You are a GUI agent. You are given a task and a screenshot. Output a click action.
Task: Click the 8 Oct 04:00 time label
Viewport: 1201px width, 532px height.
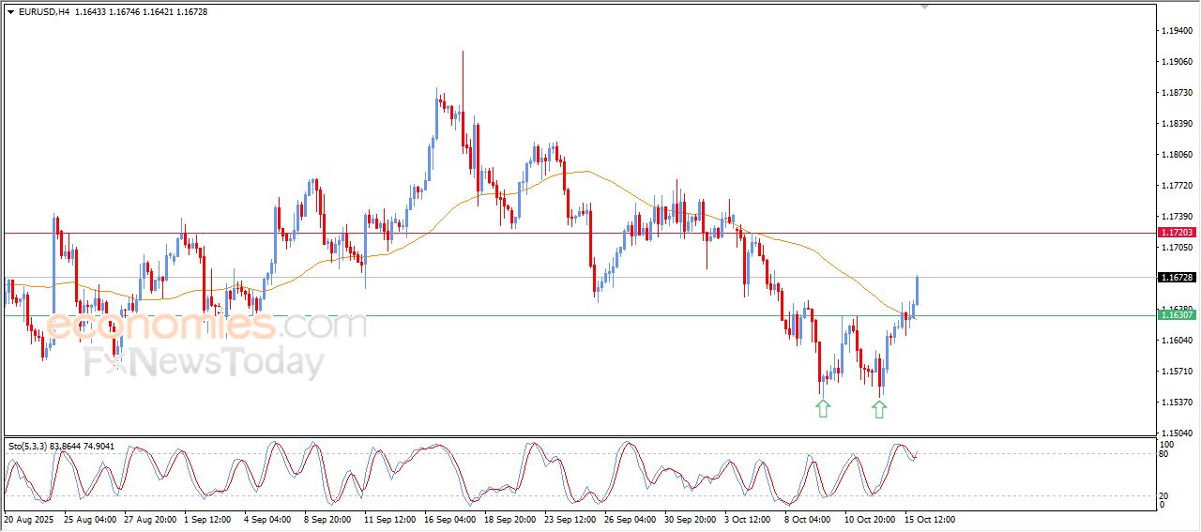point(808,519)
